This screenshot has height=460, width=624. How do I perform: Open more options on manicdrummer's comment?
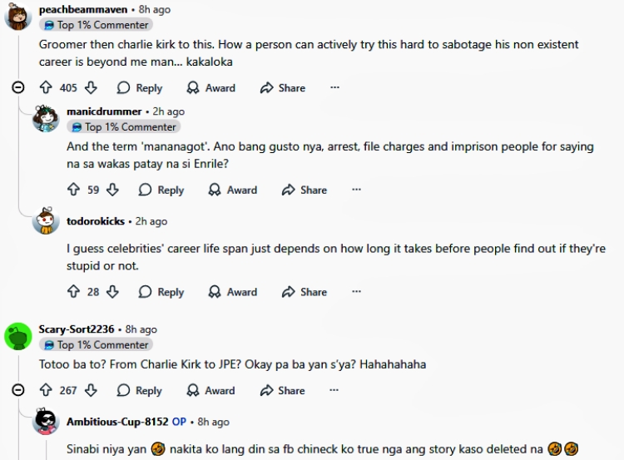(356, 190)
